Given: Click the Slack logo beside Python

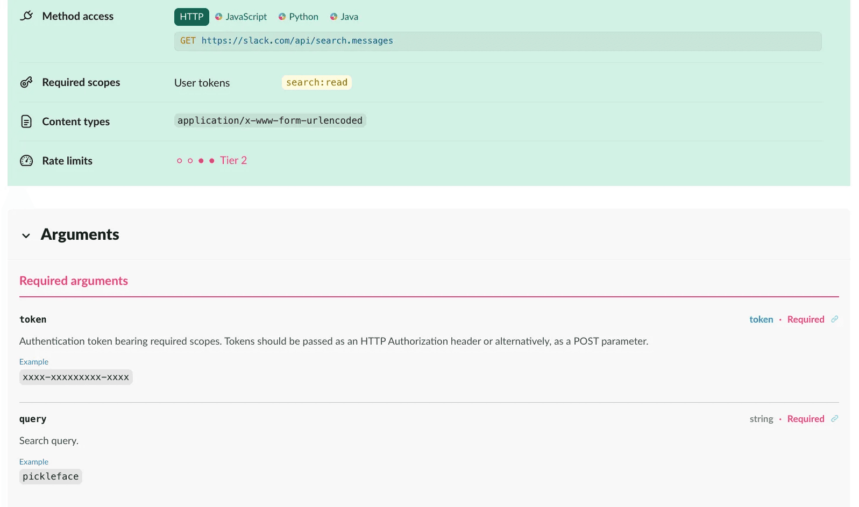Looking at the screenshot, I should point(282,17).
